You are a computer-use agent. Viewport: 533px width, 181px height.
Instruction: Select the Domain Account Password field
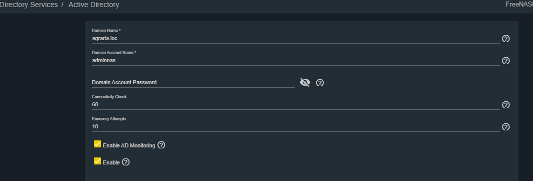(193, 82)
